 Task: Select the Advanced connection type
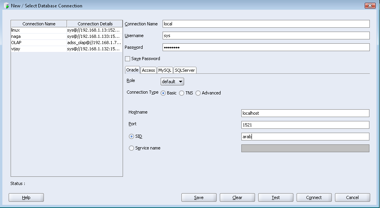198,93
